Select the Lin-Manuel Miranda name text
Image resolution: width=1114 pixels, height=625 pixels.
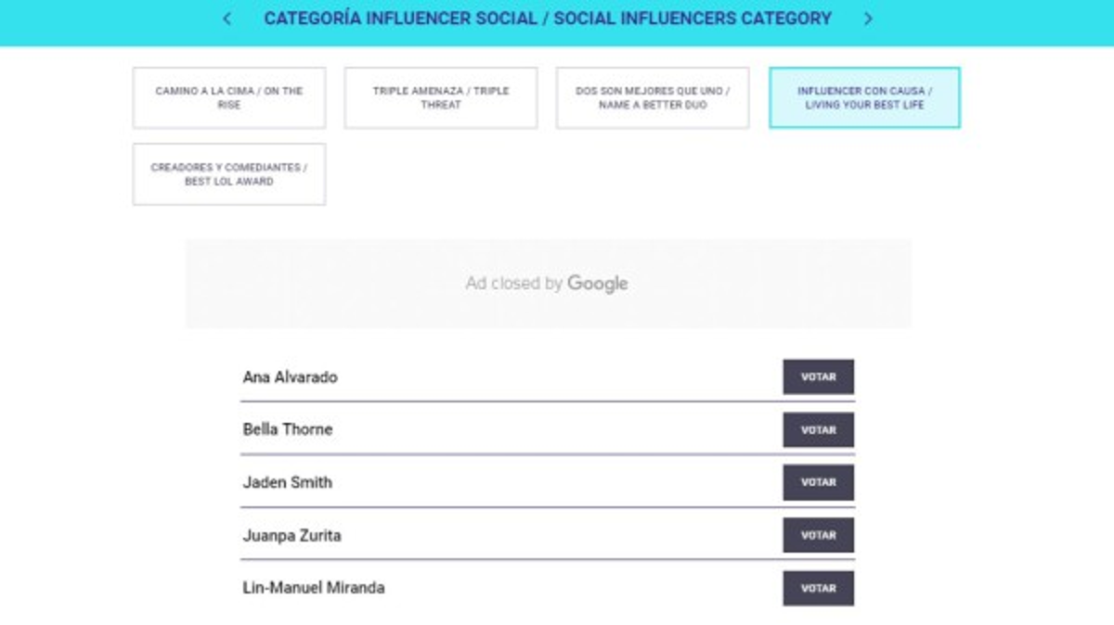314,588
